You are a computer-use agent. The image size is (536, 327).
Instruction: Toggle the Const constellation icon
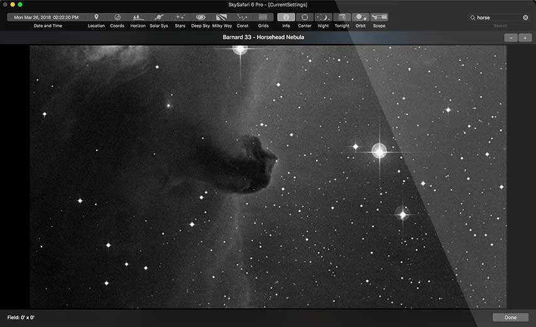[243, 17]
